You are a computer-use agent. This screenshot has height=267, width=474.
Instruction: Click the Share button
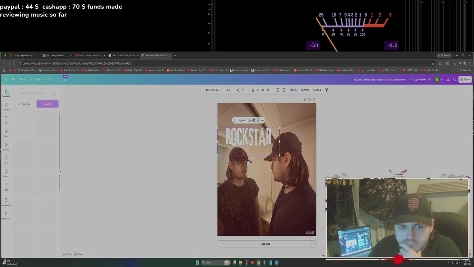pyautogui.click(x=465, y=79)
